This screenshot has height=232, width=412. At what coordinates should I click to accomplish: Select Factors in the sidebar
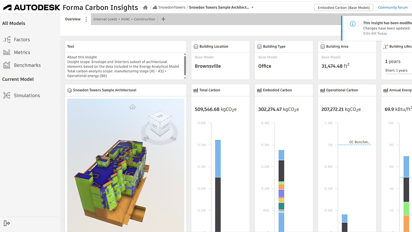click(22, 40)
